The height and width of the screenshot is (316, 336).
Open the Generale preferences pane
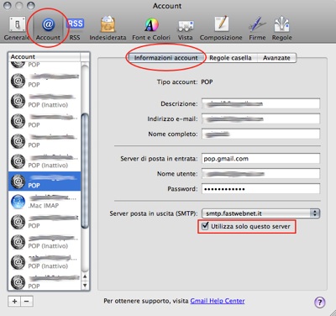click(x=17, y=29)
